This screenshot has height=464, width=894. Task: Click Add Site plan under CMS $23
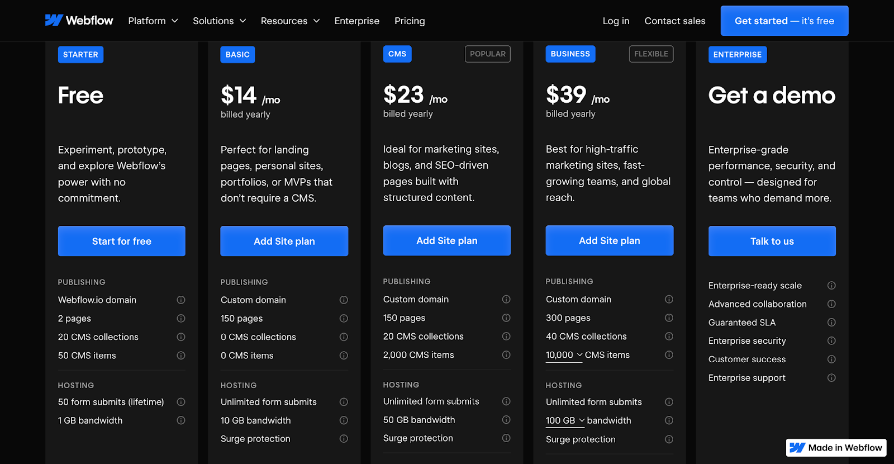pyautogui.click(x=447, y=240)
